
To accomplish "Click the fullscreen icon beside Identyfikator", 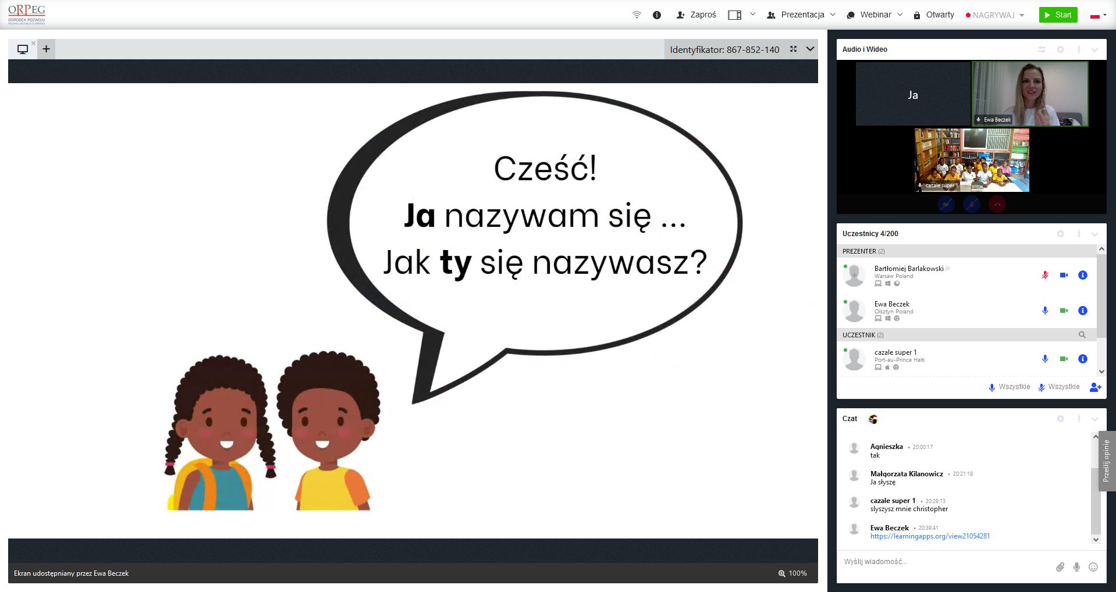I will tap(793, 49).
